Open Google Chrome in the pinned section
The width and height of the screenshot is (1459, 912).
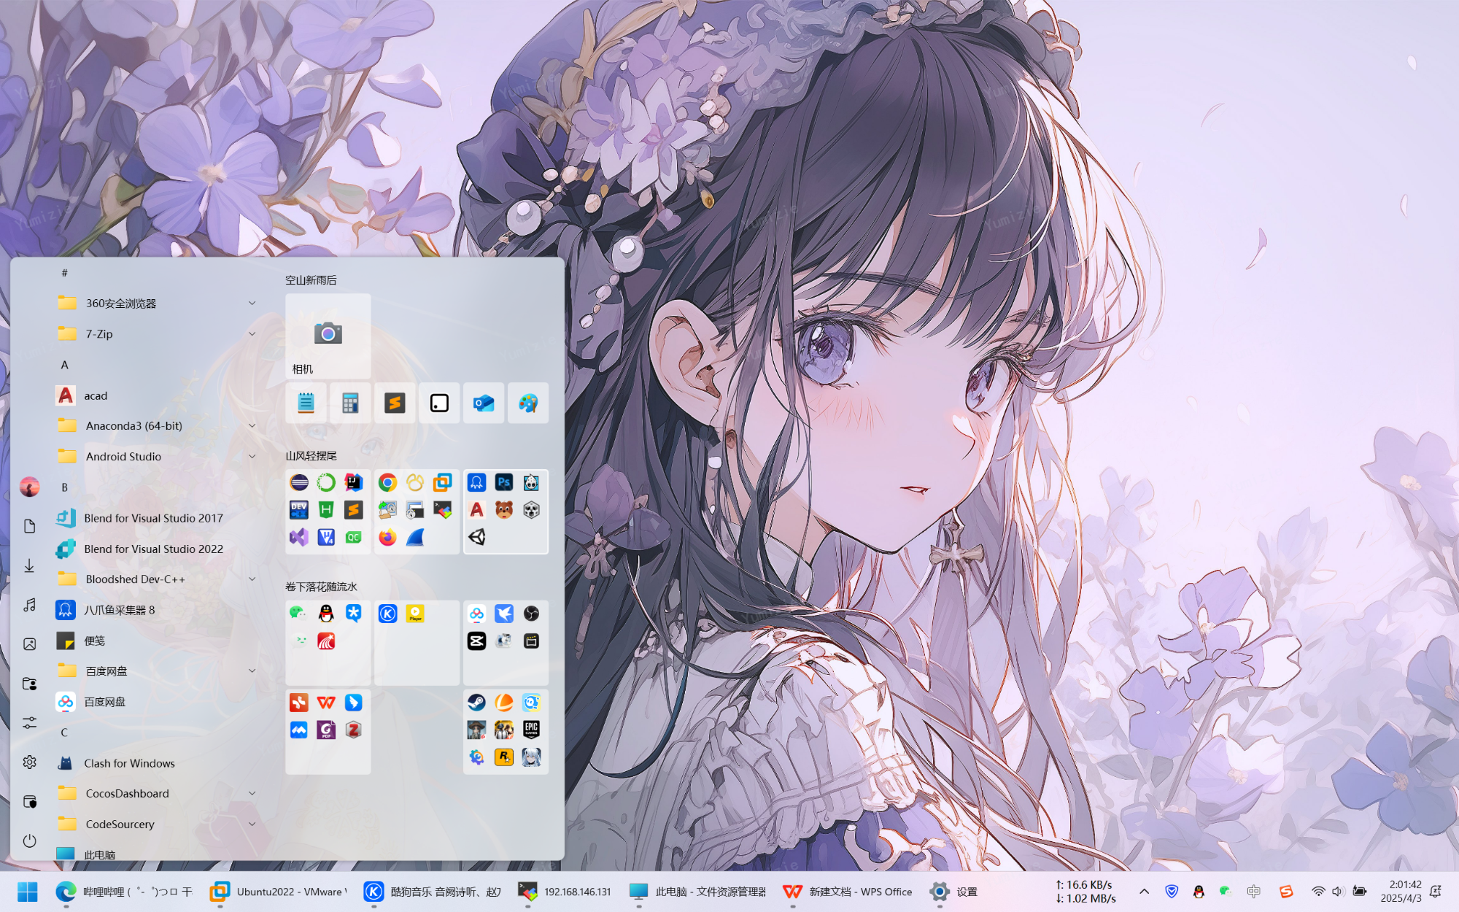387,482
